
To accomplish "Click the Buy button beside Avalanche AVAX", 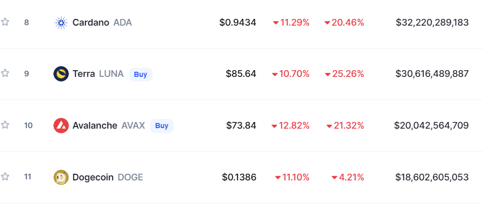I will pos(162,126).
